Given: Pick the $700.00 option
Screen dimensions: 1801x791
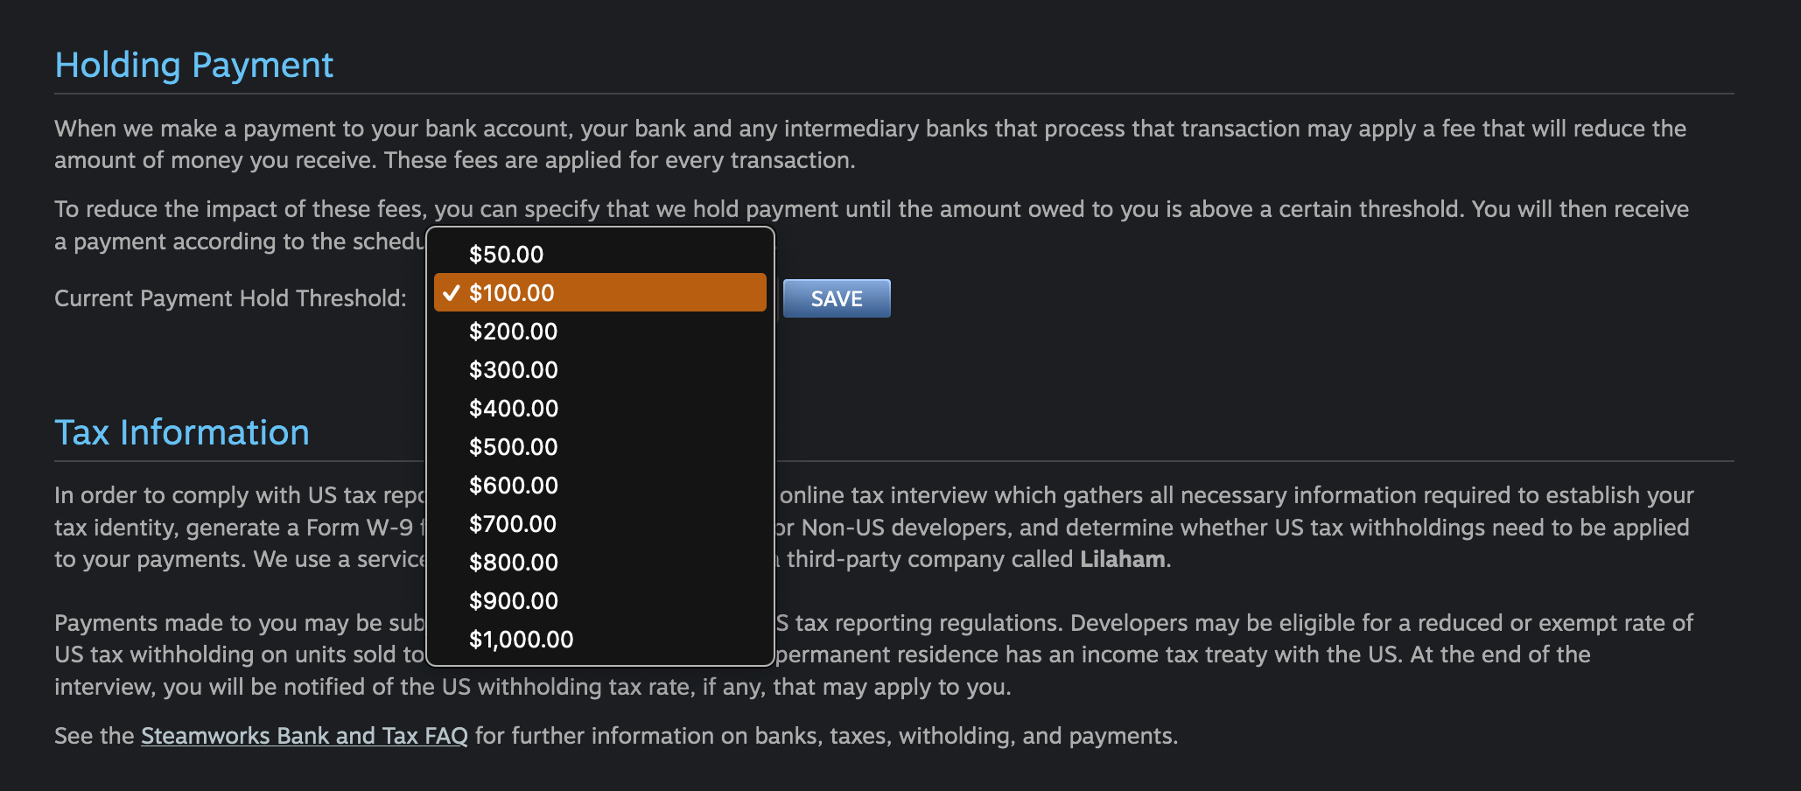Looking at the screenshot, I should (x=513, y=524).
